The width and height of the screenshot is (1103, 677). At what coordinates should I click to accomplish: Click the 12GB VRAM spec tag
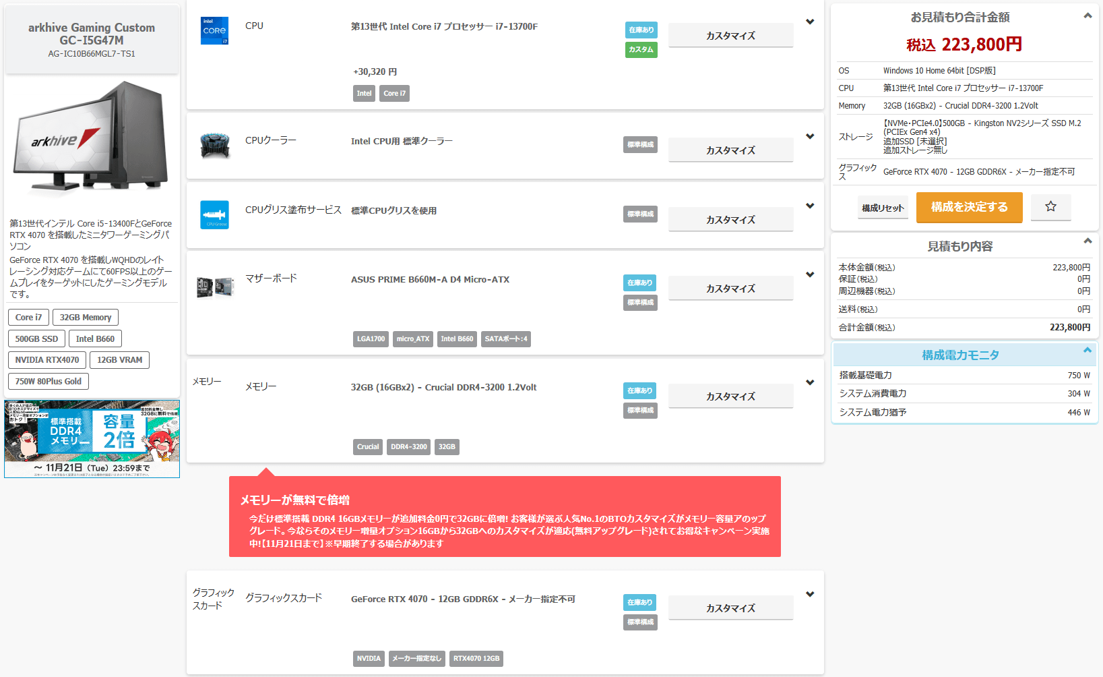pyautogui.click(x=119, y=360)
